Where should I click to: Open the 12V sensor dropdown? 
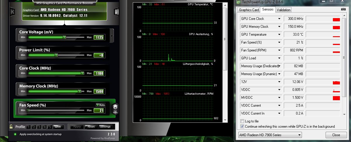279,82
